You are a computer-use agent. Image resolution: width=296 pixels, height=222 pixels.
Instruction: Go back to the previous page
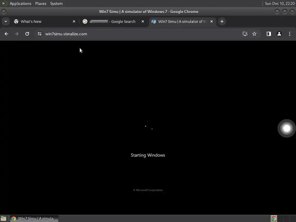pos(6,34)
